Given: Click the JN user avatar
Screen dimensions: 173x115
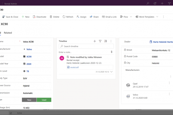Looking at the screenshot, I should pos(62,58).
